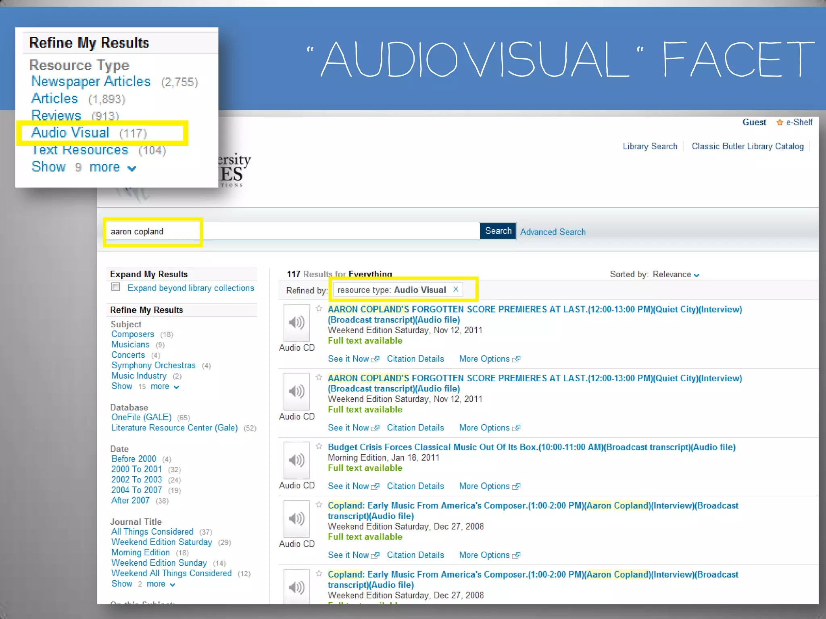Limit date to 2004 To 2007
826x619 pixels.
pyautogui.click(x=136, y=490)
